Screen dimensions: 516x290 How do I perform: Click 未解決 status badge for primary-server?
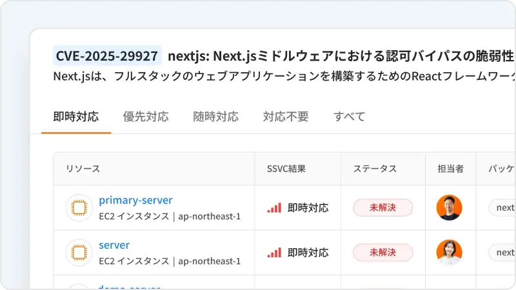(x=382, y=208)
